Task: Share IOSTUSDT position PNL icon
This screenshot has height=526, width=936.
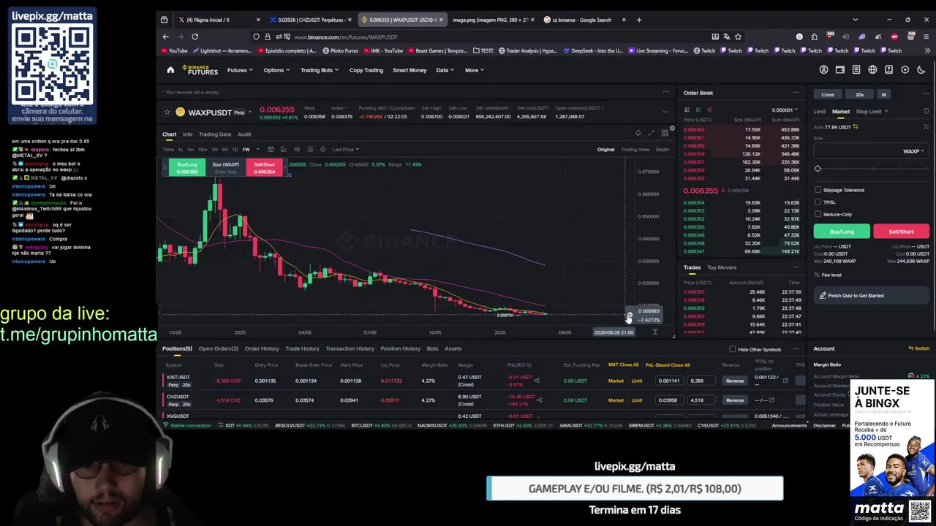Action: pos(537,381)
